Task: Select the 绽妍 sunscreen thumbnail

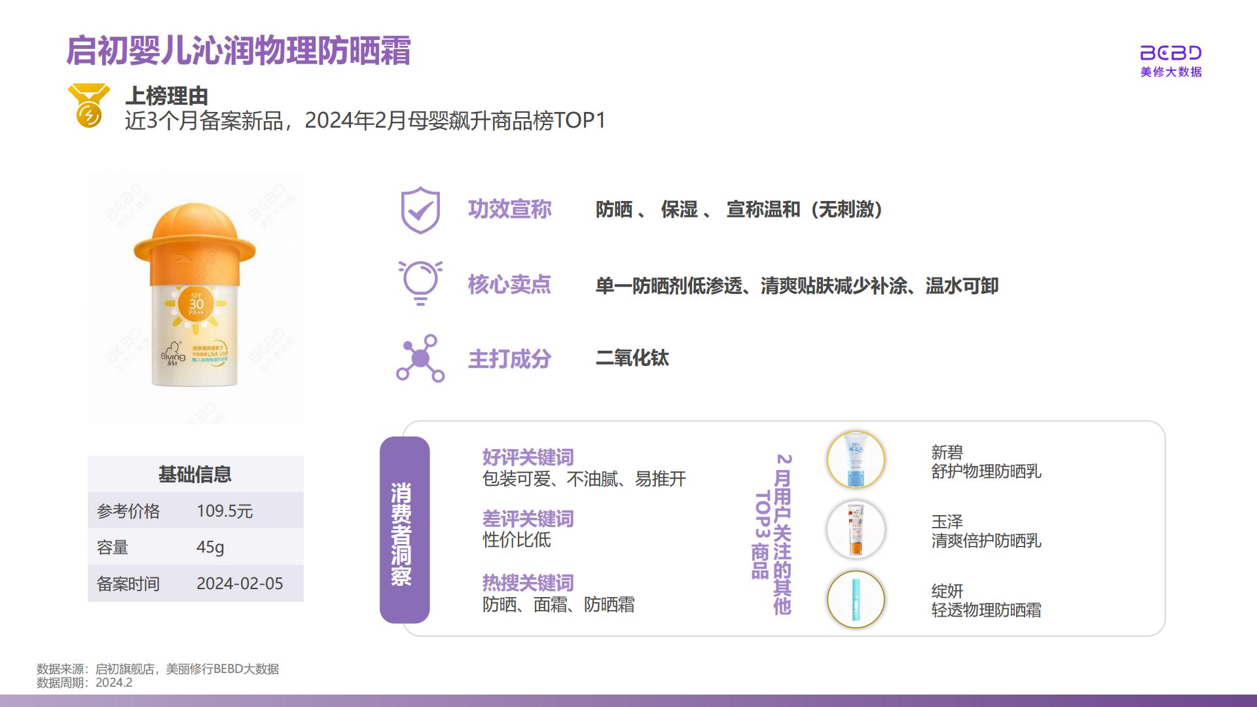Action: pyautogui.click(x=856, y=600)
